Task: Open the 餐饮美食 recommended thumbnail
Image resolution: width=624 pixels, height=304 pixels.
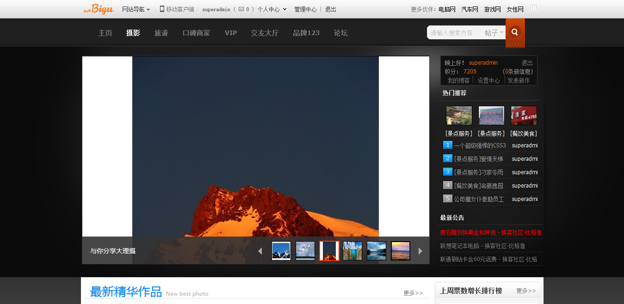Action: [523, 116]
